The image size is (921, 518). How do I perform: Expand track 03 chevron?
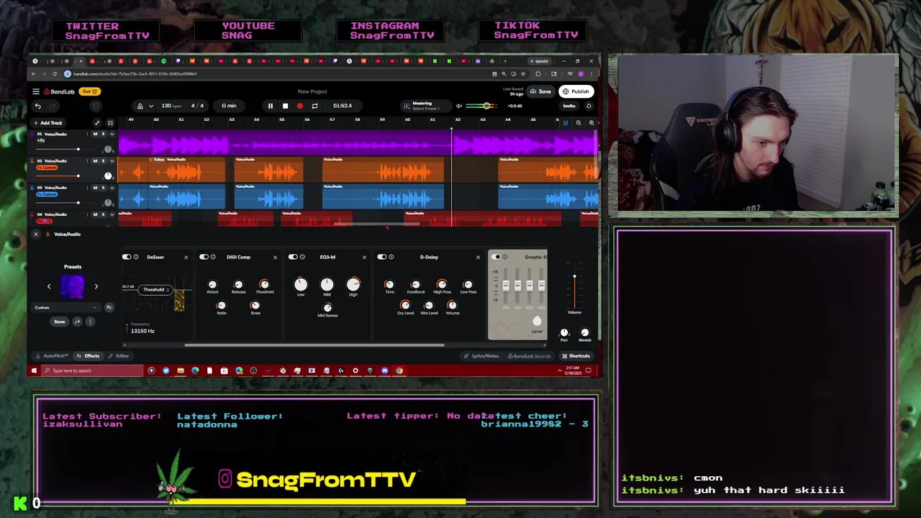click(112, 188)
